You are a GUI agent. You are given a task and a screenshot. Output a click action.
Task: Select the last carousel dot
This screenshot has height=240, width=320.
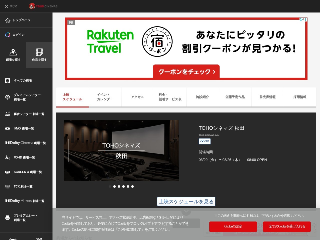coord(132,186)
